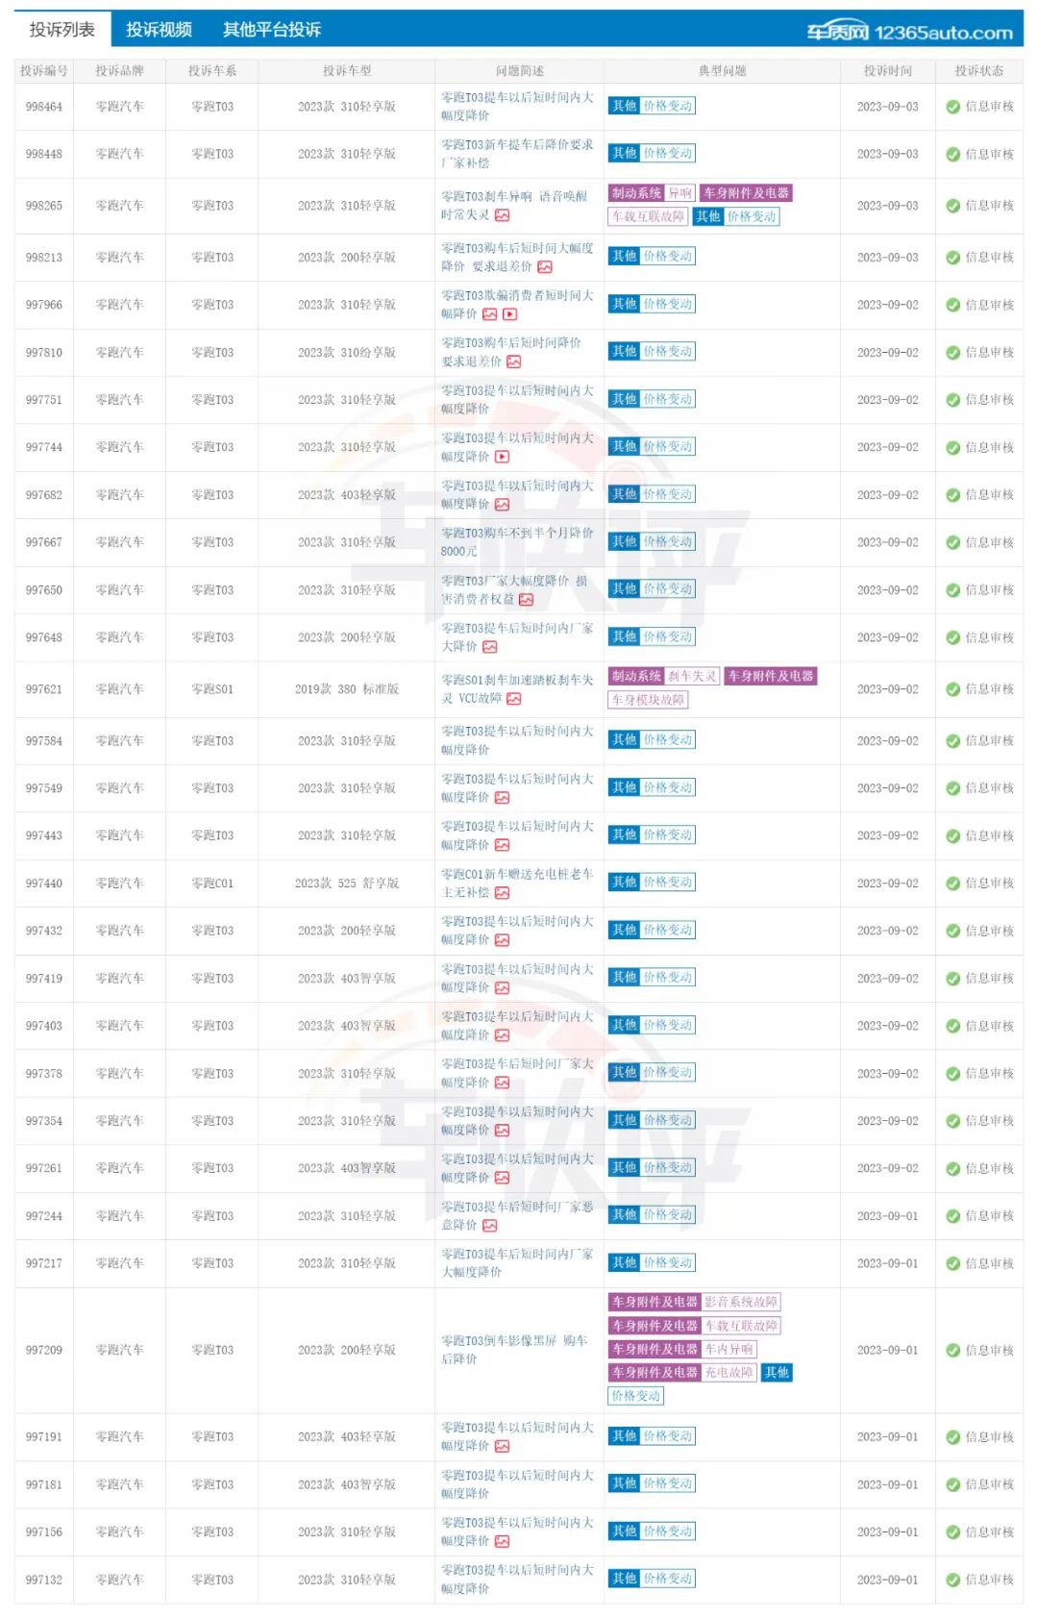This screenshot has height=1619, width=1038.
Task: Click 2023款 525 舒享版 model cell
Action: coord(347,884)
